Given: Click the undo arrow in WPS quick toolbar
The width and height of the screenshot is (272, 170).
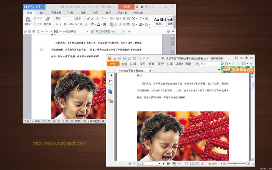Looking at the screenshot, I should coord(42,31).
